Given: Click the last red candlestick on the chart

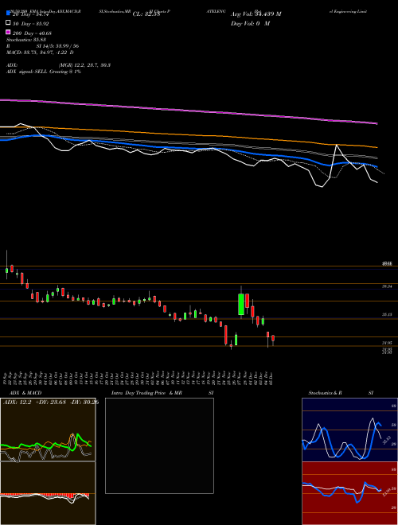Looking at the screenshot, I should pyautogui.click(x=273, y=338).
